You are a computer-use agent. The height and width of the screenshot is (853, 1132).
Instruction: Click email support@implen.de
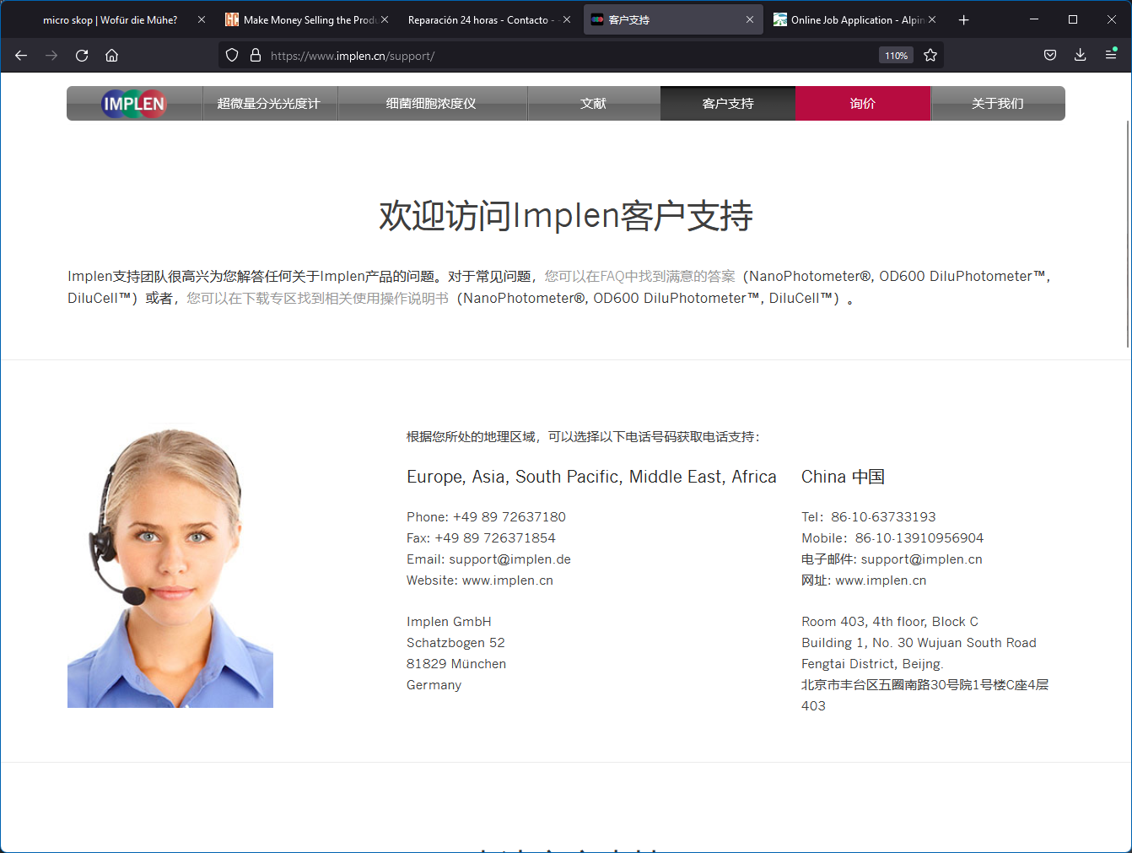click(x=509, y=559)
